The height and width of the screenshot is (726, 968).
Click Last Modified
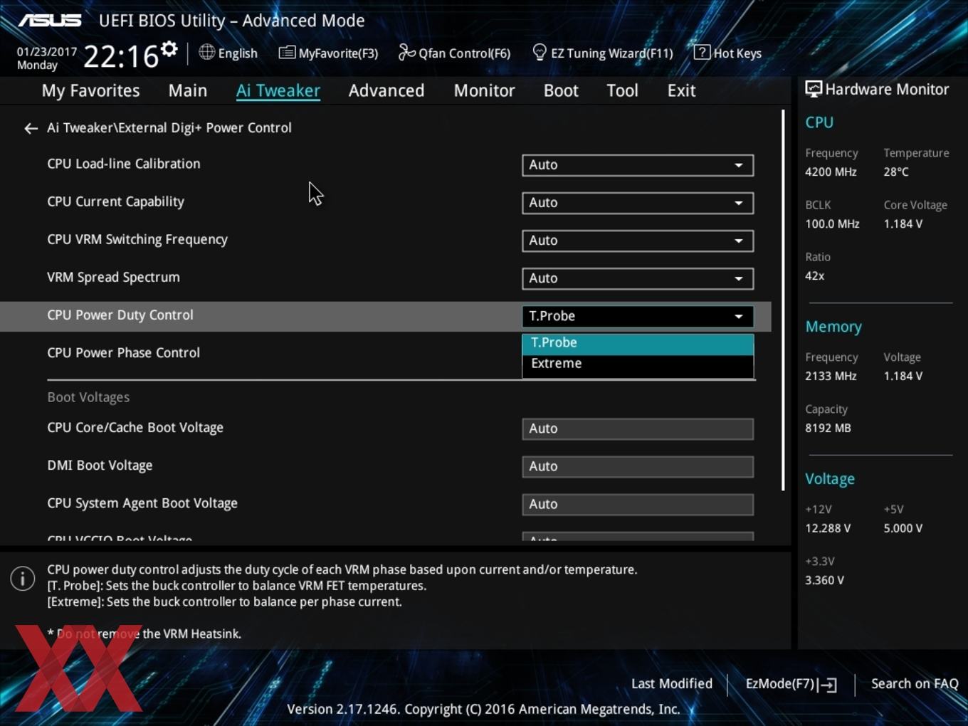click(x=672, y=684)
